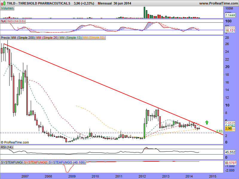Click the 0,5707 SYSTEMFUNGI value tag
The image size is (239, 179).
pyautogui.click(x=231, y=163)
